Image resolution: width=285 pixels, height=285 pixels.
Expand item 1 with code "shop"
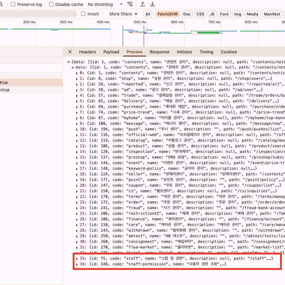click(77, 79)
